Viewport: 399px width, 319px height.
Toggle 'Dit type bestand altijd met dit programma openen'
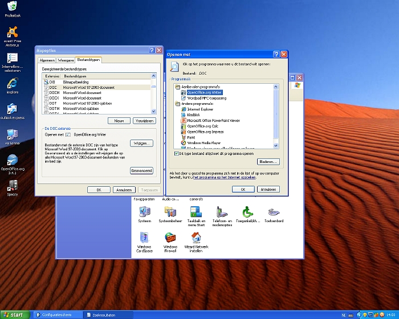click(176, 154)
